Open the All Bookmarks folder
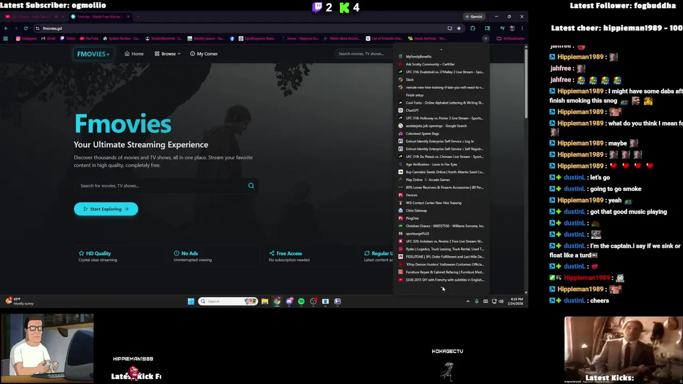683x384 pixels. click(x=511, y=38)
